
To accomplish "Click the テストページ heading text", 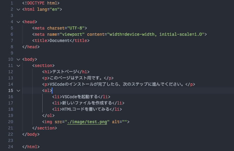I will pyautogui.click(x=64, y=72).
